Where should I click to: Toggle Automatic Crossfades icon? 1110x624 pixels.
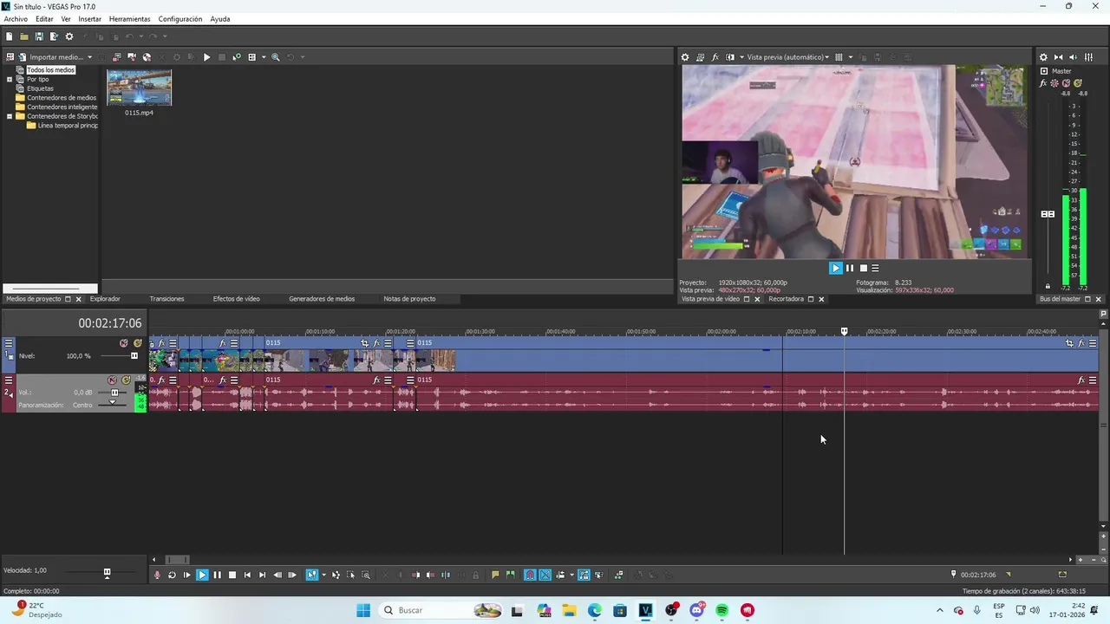tap(545, 575)
